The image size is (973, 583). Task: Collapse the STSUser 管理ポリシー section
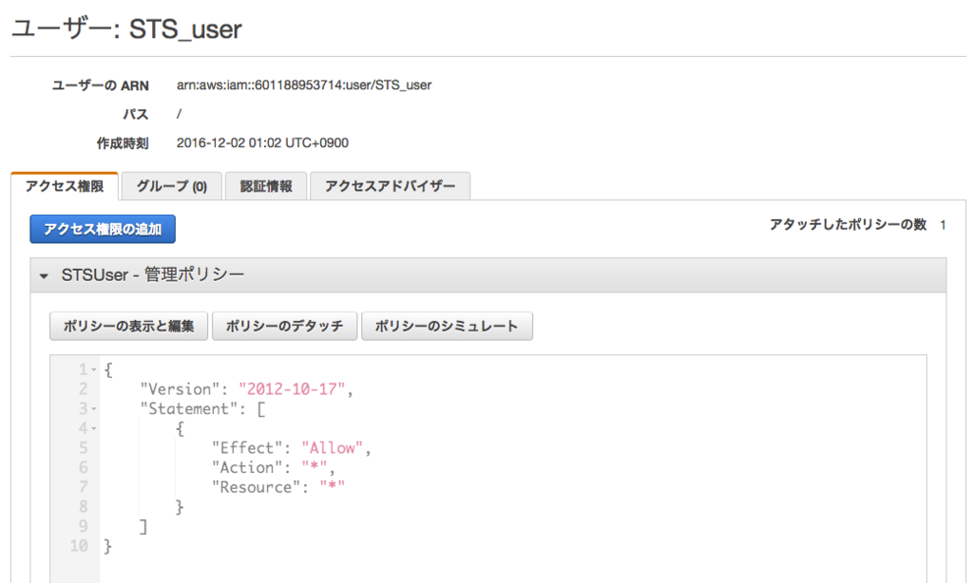tap(44, 276)
